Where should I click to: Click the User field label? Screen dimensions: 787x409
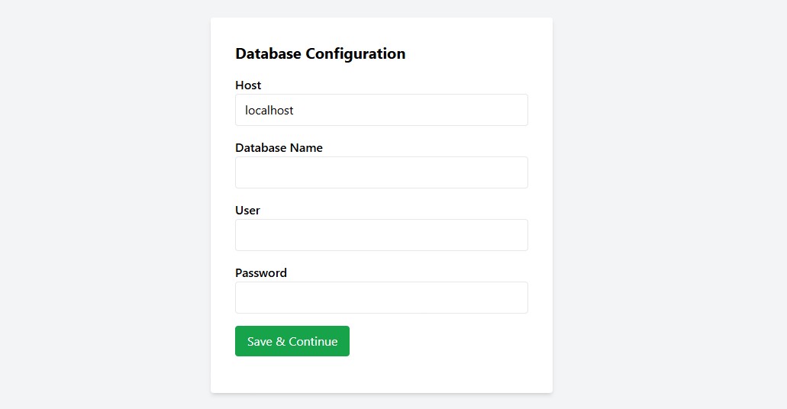click(x=247, y=211)
